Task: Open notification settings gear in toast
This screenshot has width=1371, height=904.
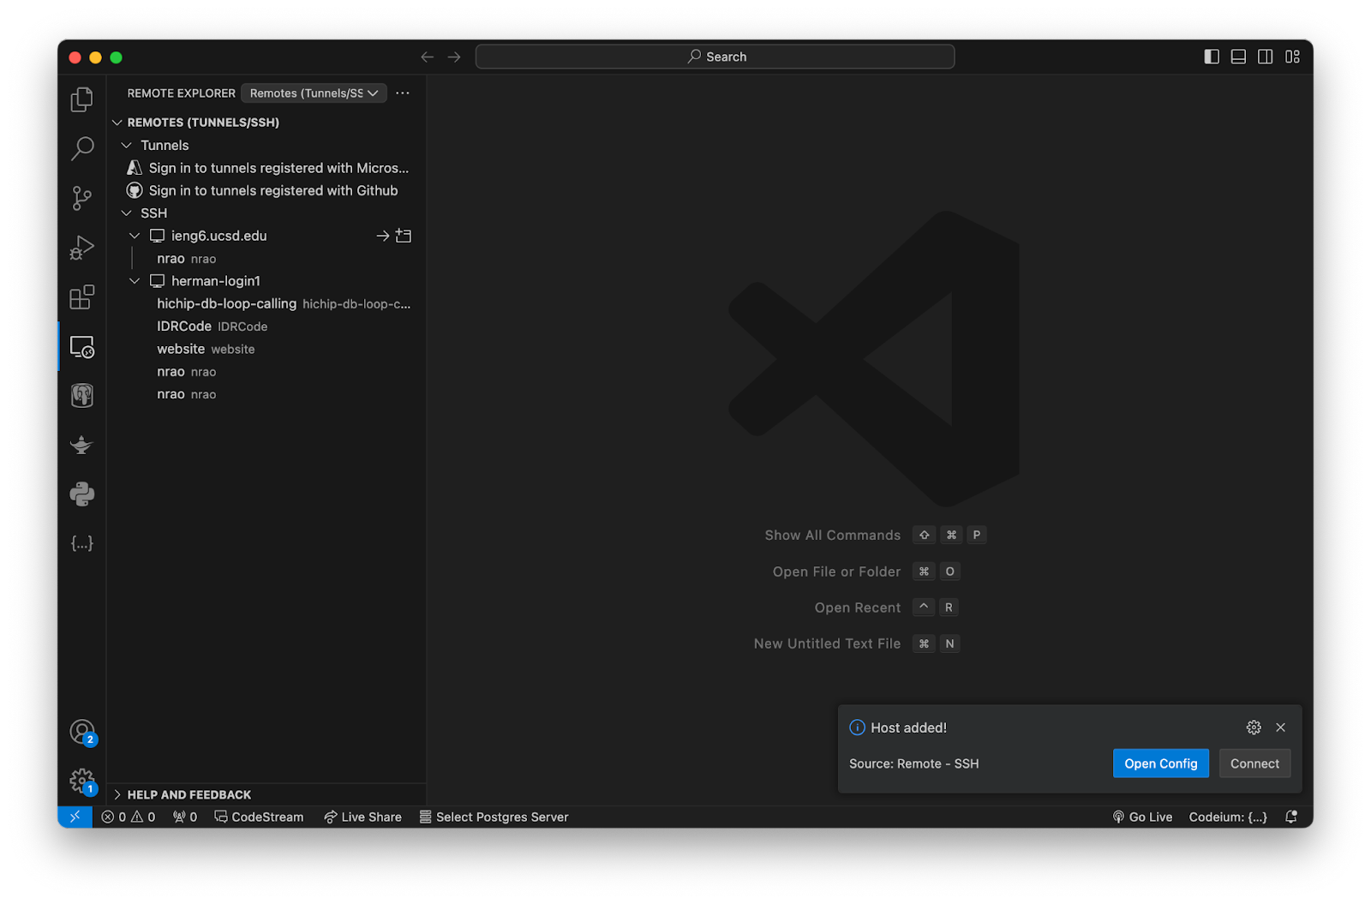Action: pos(1254,727)
